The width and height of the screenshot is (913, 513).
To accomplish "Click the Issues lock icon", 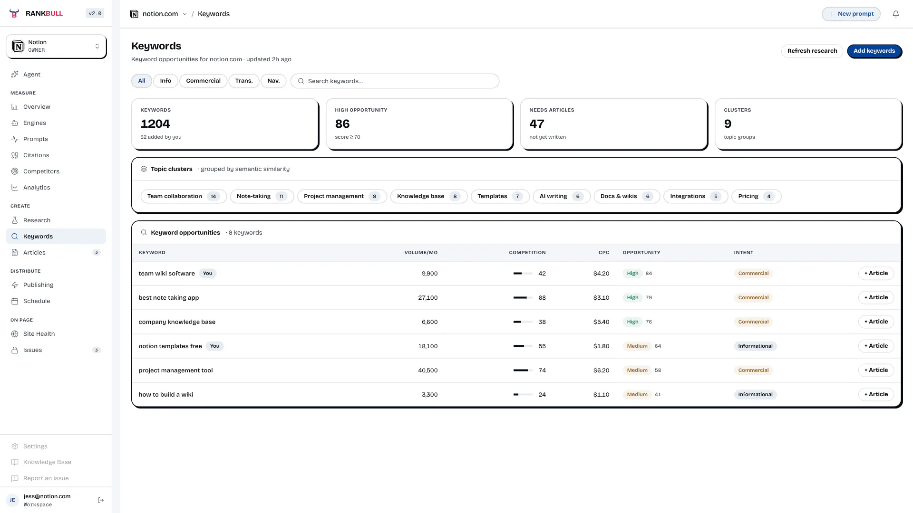I will point(15,350).
